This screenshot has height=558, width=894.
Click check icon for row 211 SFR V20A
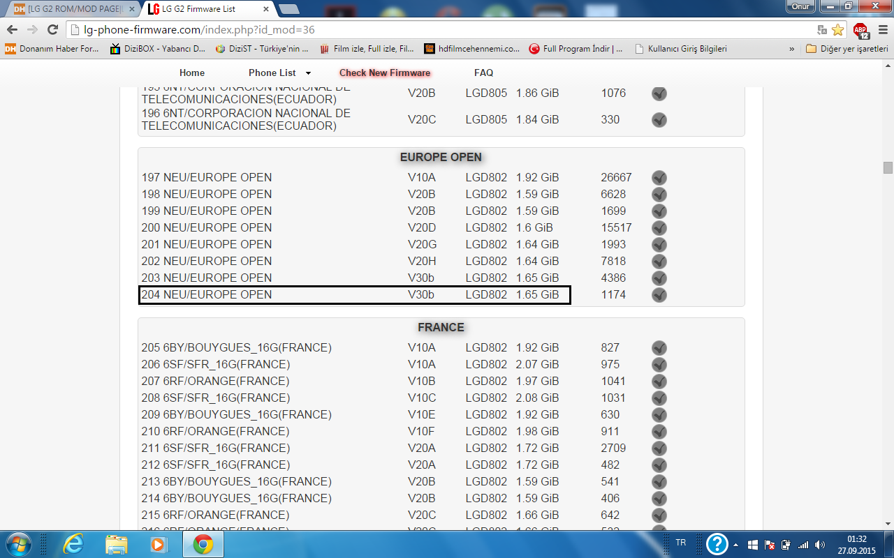tap(659, 448)
